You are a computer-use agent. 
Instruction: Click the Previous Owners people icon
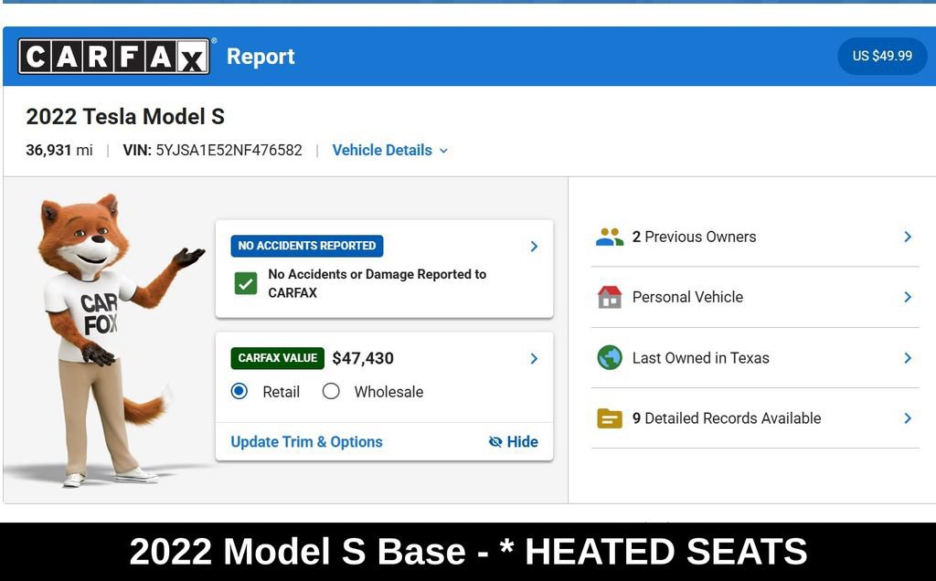(x=610, y=237)
